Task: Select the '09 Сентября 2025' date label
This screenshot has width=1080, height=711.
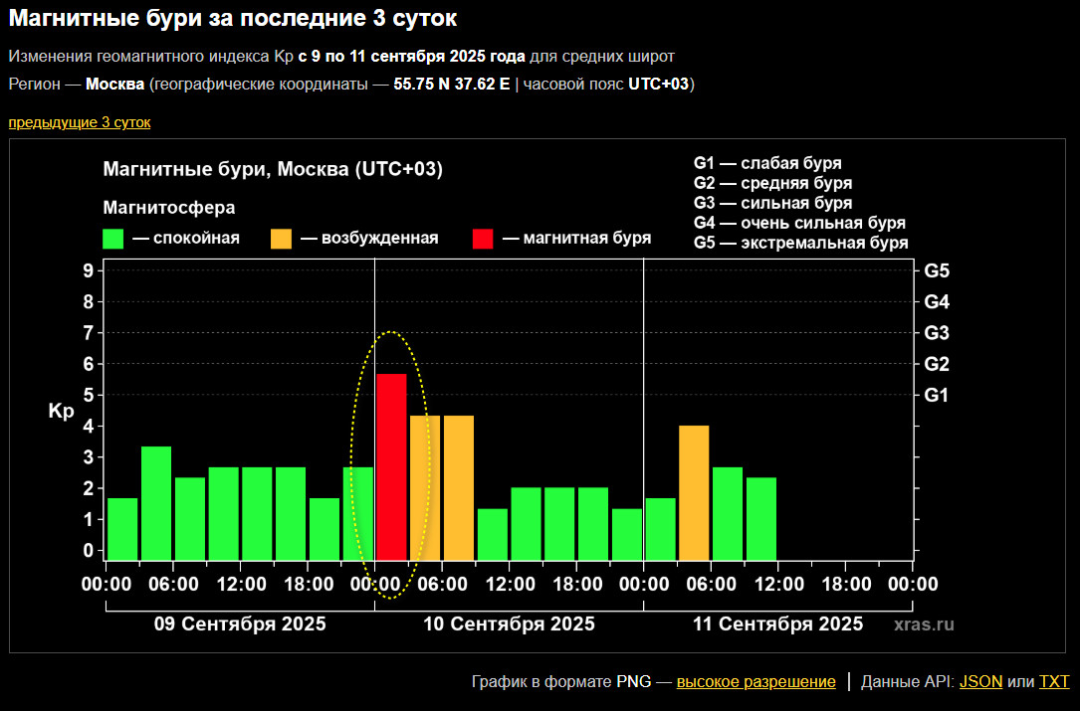Action: click(x=239, y=624)
